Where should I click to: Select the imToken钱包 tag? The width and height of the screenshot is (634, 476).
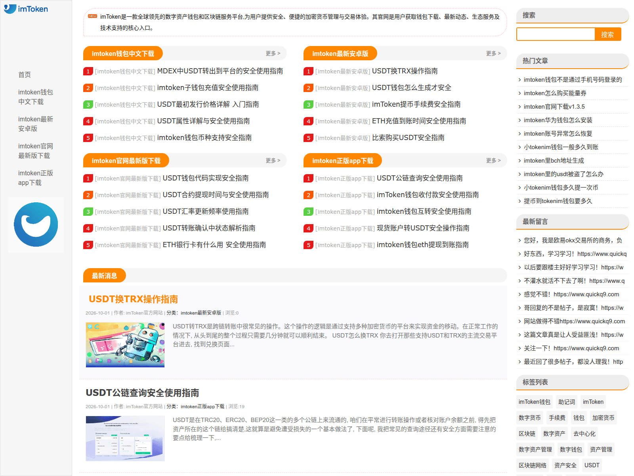pyautogui.click(x=535, y=402)
